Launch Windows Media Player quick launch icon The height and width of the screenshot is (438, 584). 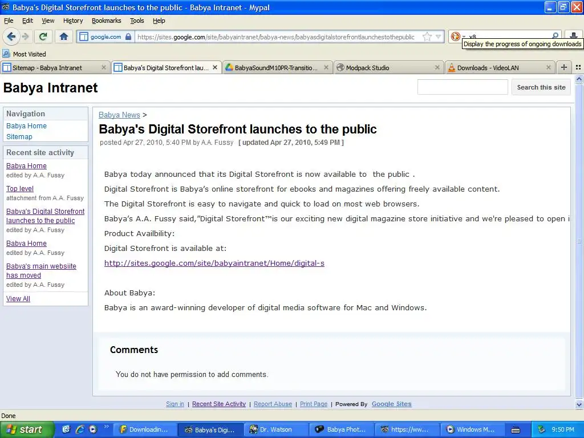coord(93,429)
